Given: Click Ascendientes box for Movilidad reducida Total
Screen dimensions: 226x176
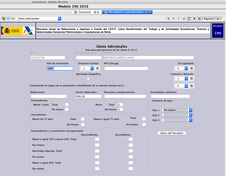Looking at the screenshot, I should click(x=131, y=151).
